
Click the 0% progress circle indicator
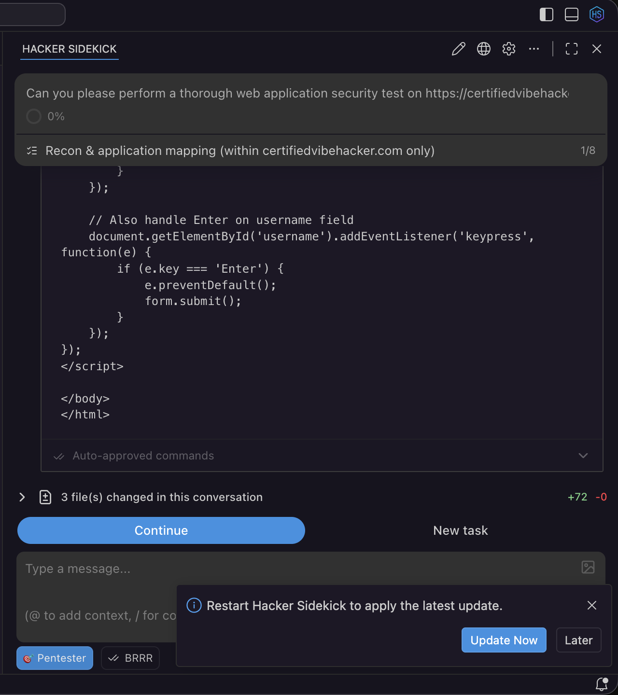(34, 116)
